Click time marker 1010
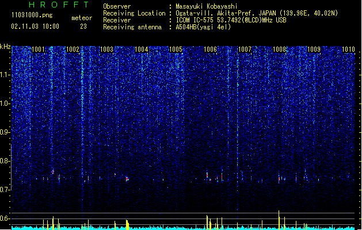This screenshot has height=230, width=362. point(348,49)
